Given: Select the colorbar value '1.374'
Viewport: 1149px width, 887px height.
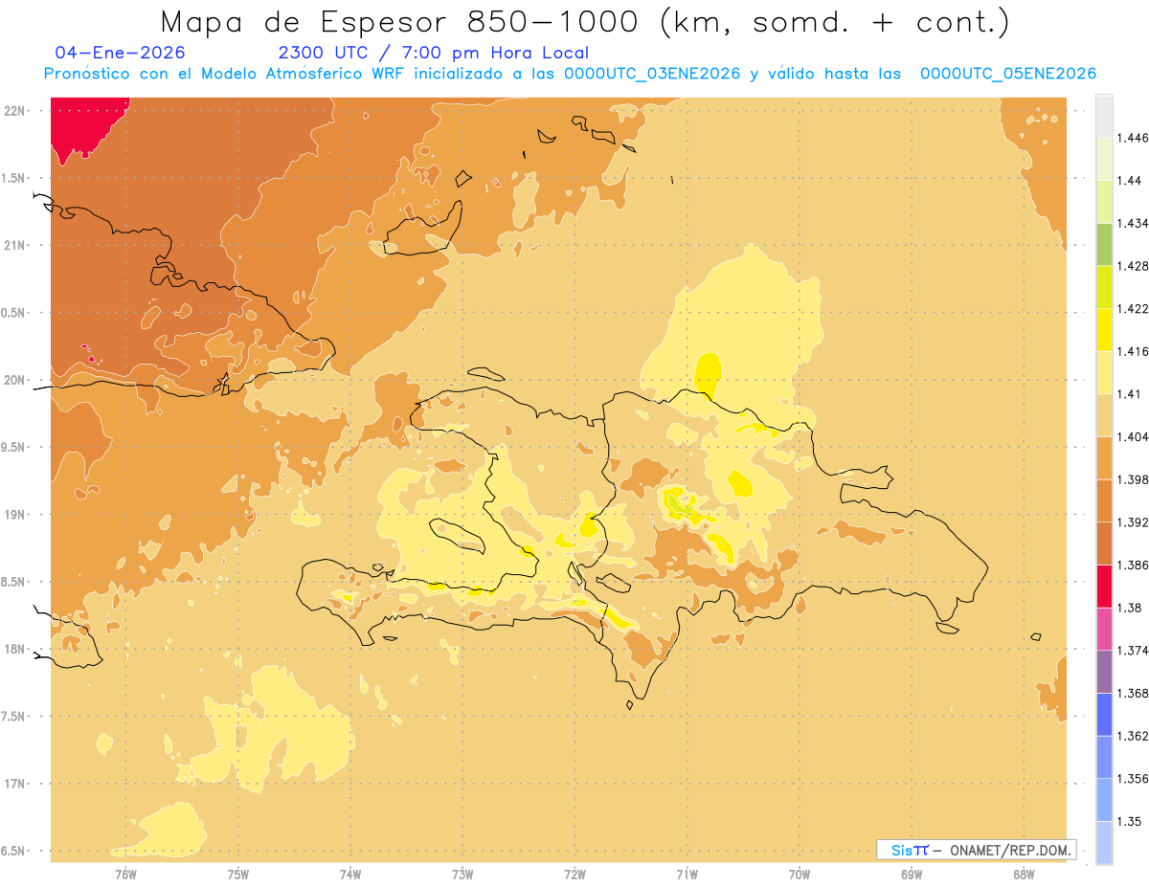Looking at the screenshot, I should point(1133,651).
